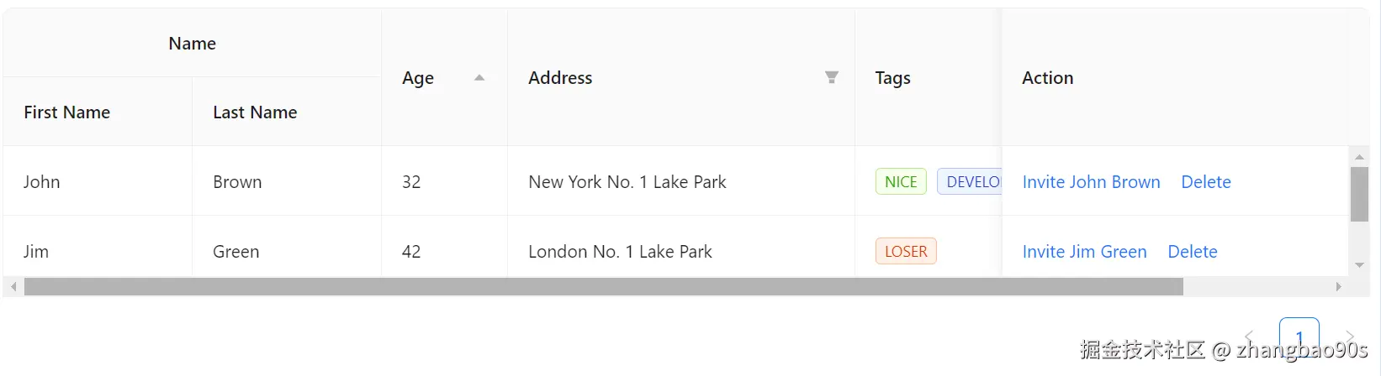Click the horizontal scrollbar left arrow
Image resolution: width=1381 pixels, height=376 pixels.
coord(13,287)
